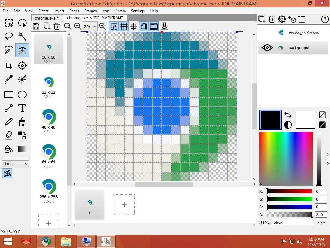Reset colors to black and white
Viewport: 330px width, 248px height.
(x=288, y=125)
